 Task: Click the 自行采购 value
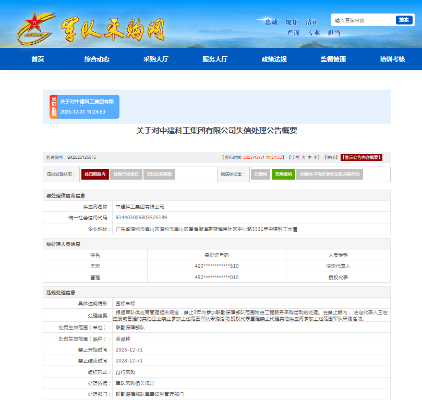pyautogui.click(x=125, y=372)
